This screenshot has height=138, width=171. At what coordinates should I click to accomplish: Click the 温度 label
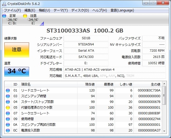(x=7, y=63)
